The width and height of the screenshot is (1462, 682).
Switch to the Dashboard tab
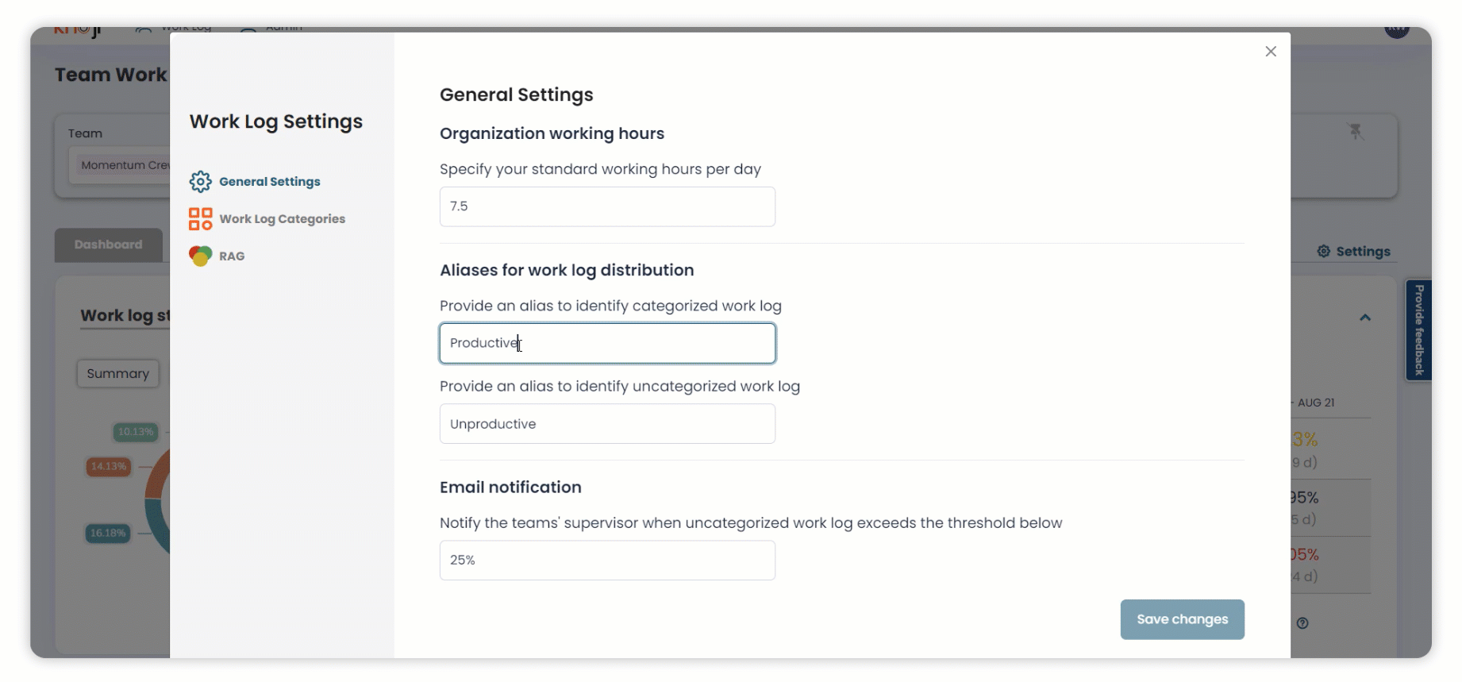(x=109, y=245)
